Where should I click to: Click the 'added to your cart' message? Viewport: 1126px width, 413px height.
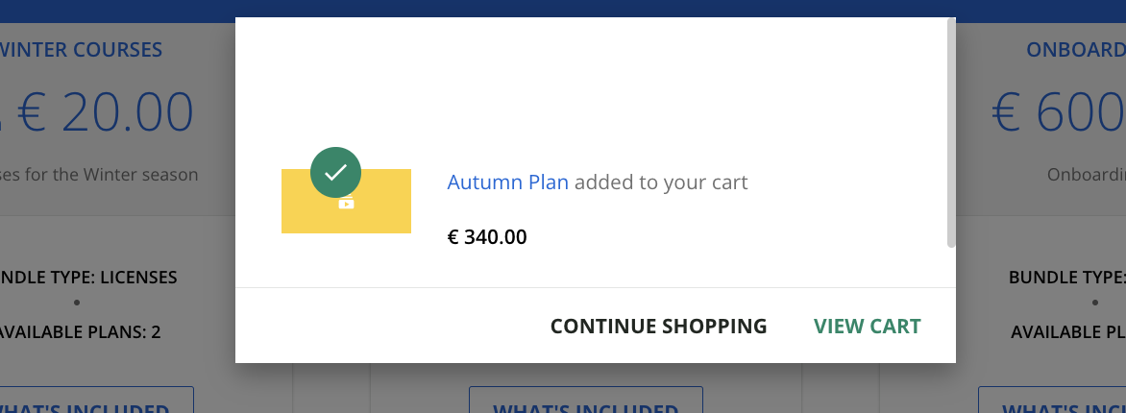click(x=661, y=182)
